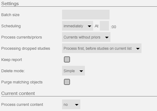Image resolution: width=157 pixels, height=111 pixels.
Task: Open Processing dropped studies dropdown
Action: (x=102, y=48)
